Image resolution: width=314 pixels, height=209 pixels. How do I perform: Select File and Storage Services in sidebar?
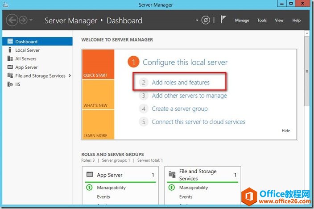coord(37,76)
